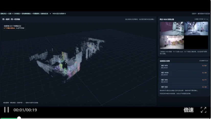Select the 椅子 #93 instance row
211x119 pixels.
click(x=184, y=87)
